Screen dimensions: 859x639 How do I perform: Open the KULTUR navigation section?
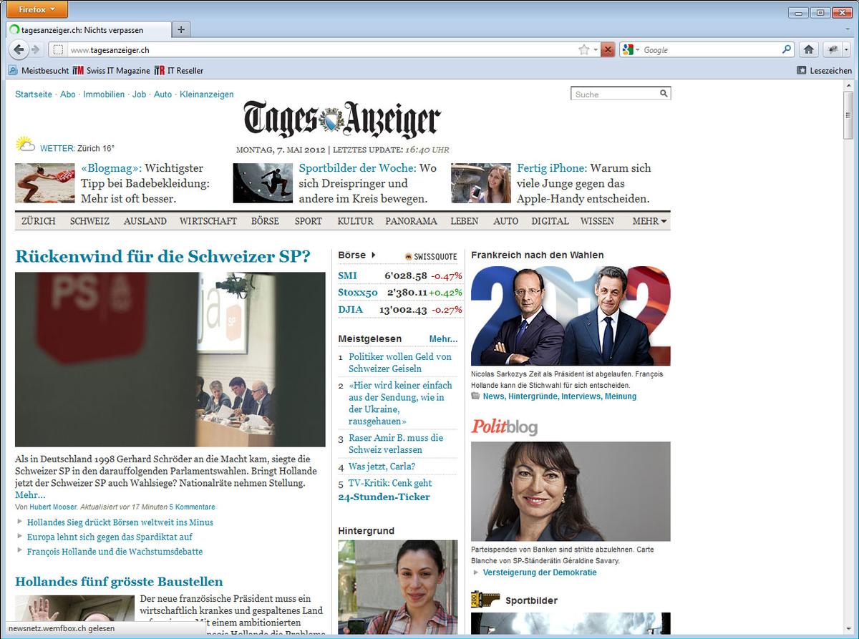pos(355,221)
